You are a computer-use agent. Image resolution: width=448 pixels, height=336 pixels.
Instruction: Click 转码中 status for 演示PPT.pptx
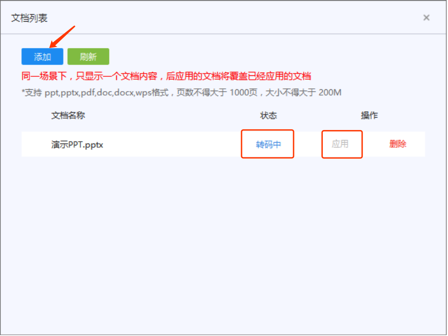[x=268, y=144]
